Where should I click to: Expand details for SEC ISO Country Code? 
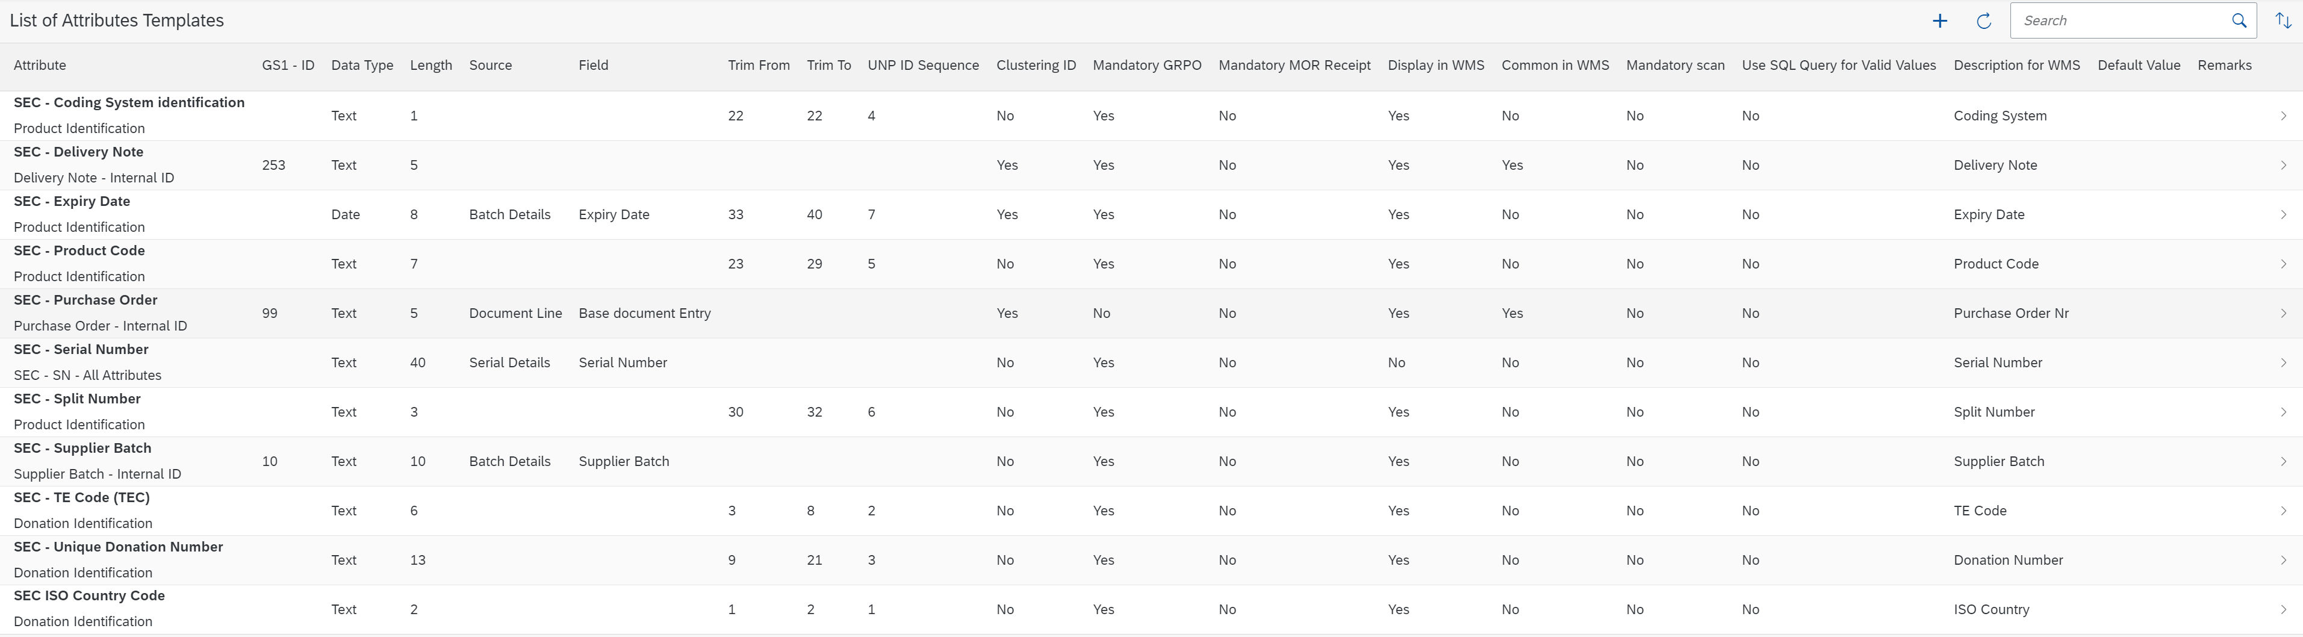click(x=2286, y=609)
